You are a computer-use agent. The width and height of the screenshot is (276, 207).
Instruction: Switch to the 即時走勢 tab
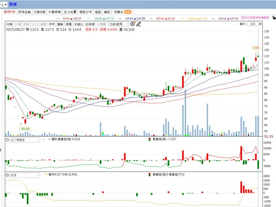(x=25, y=12)
